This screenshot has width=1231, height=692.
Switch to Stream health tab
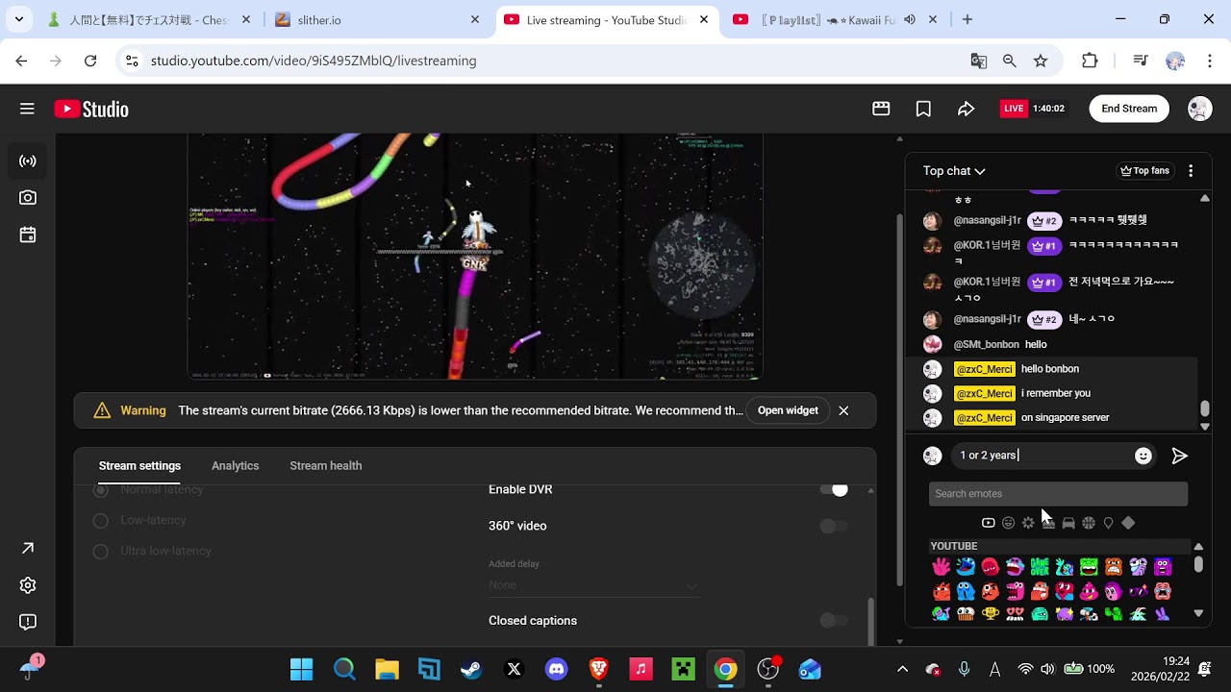(x=326, y=466)
